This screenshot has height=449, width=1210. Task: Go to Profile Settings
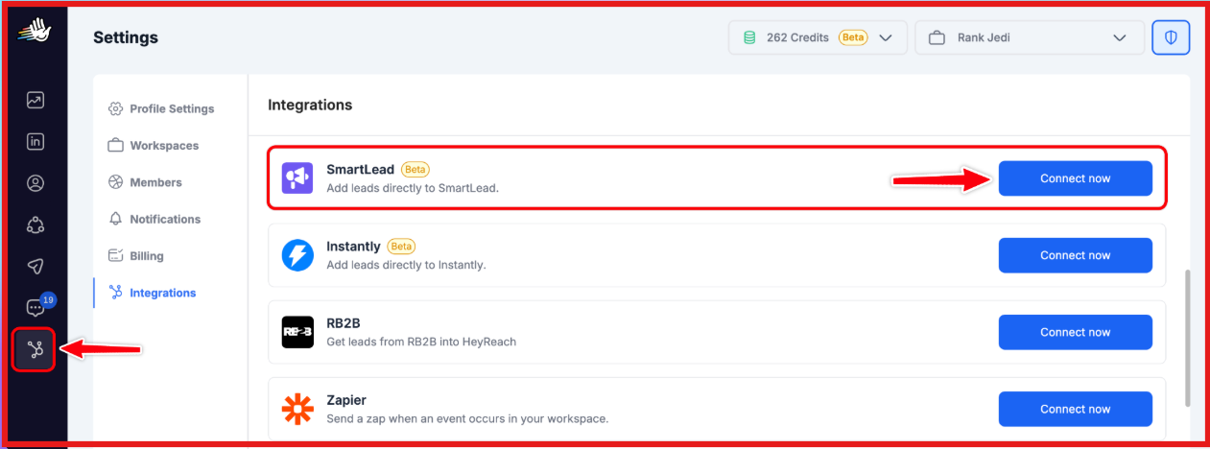tap(161, 109)
